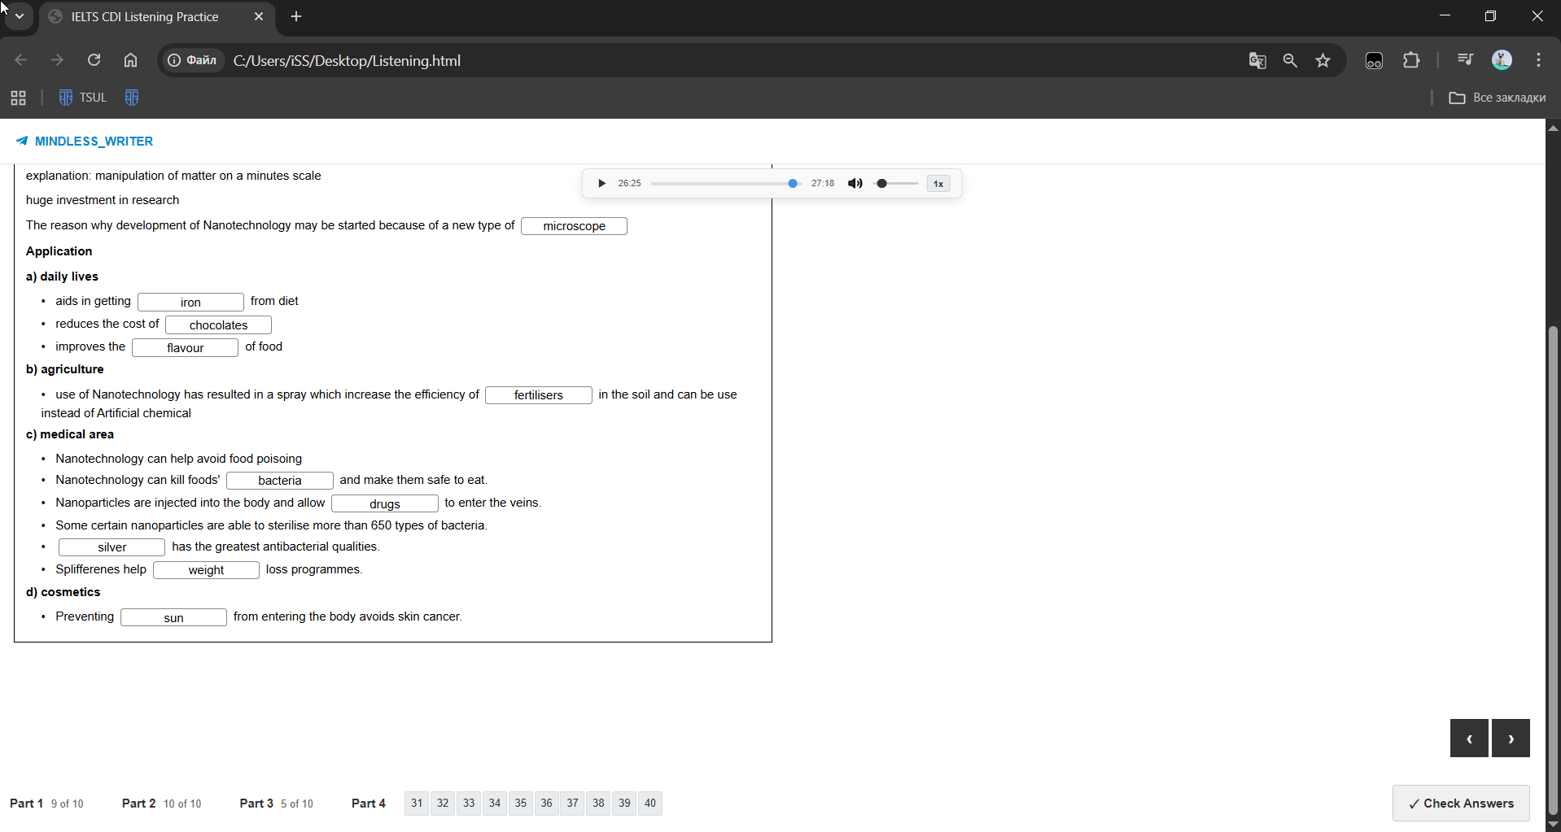Screen dimensions: 1561x832
Task: Select the 'c) medical area' heading
Action: [x=70, y=434]
